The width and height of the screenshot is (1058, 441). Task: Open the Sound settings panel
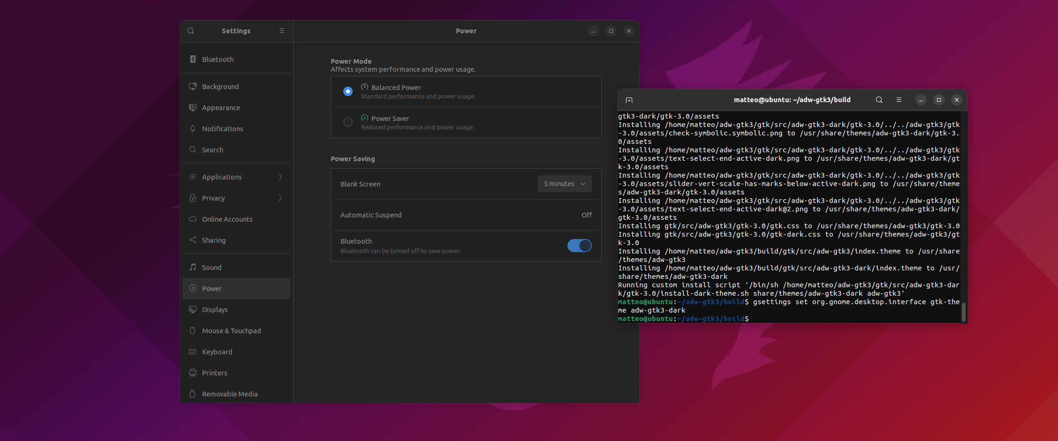coord(212,268)
